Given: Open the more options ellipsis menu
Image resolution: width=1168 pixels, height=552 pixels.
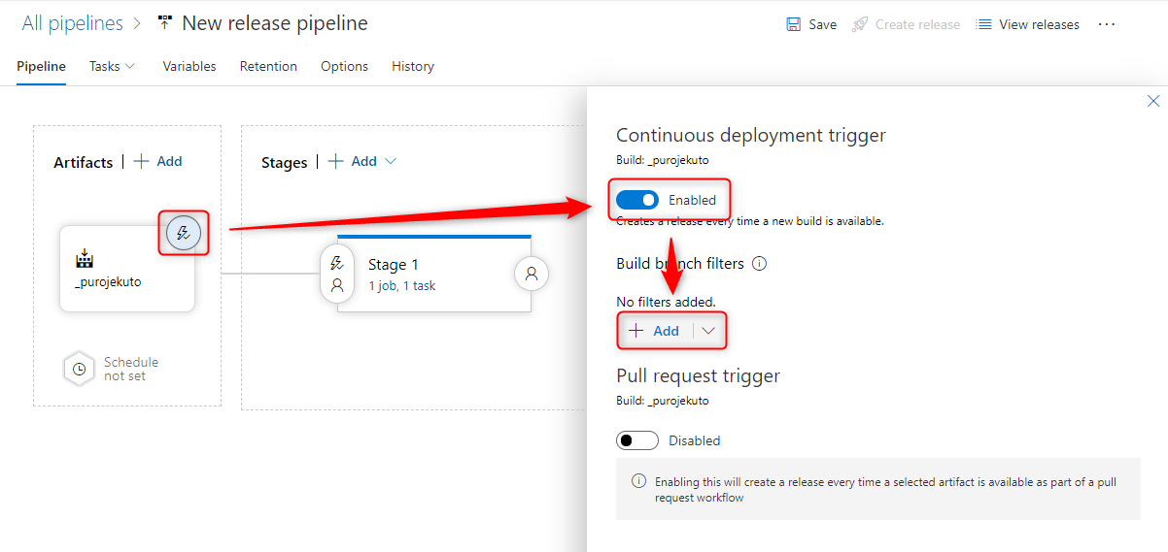Looking at the screenshot, I should click(x=1107, y=24).
